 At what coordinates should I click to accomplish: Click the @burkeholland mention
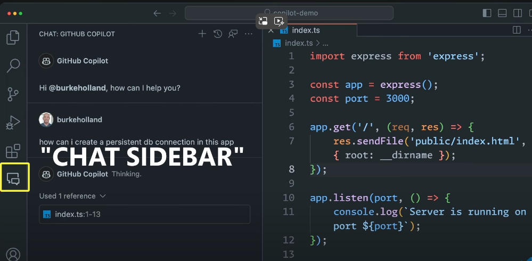tap(77, 88)
